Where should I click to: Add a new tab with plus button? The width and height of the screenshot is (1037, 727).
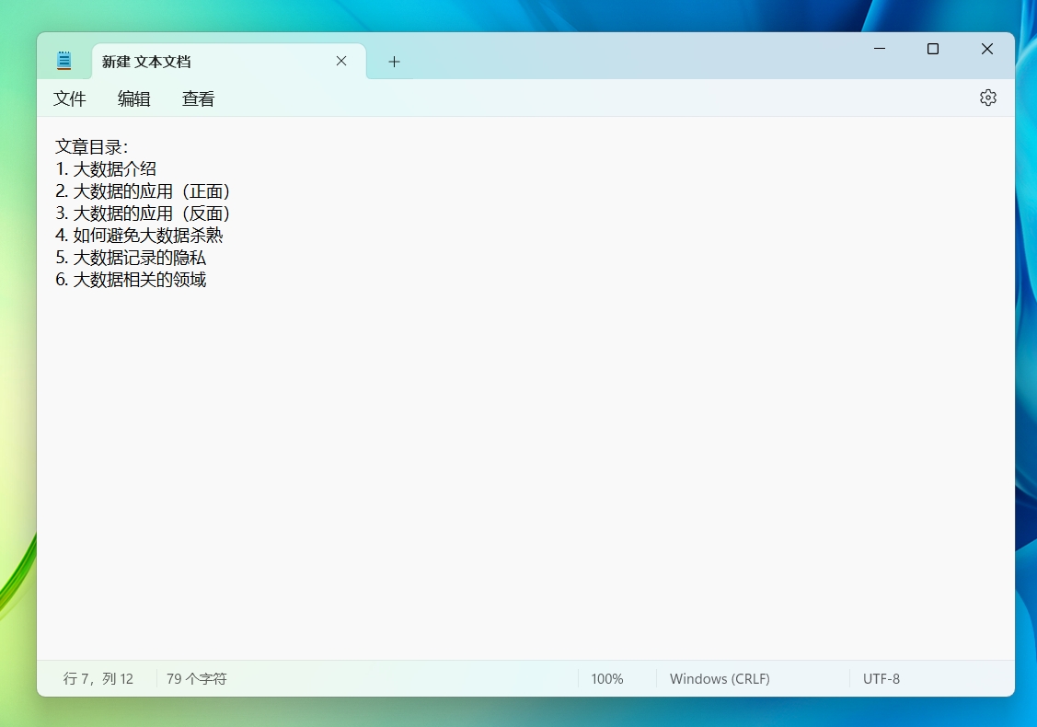(x=394, y=62)
